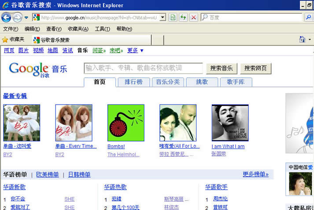Switch to the 歌手库 tab

coord(236,82)
